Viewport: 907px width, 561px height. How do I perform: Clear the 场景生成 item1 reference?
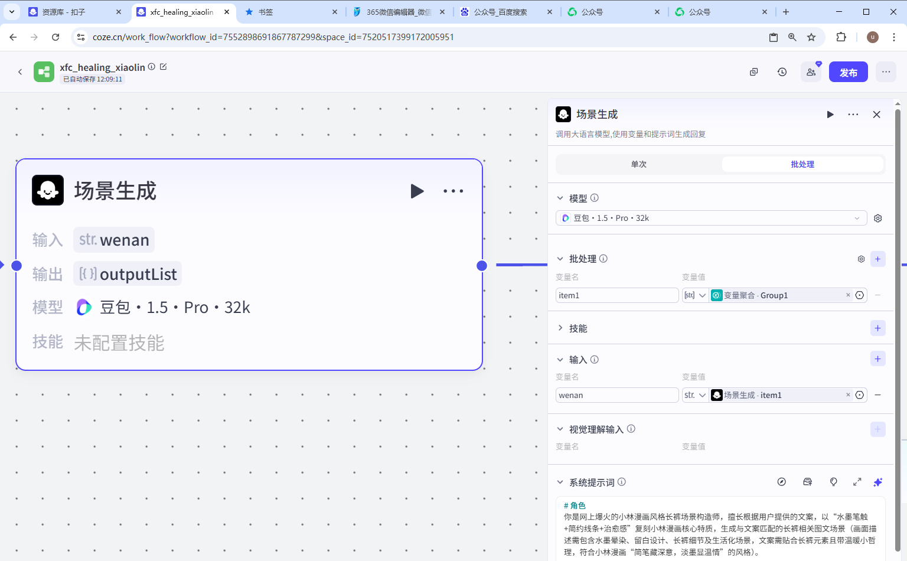coord(848,394)
